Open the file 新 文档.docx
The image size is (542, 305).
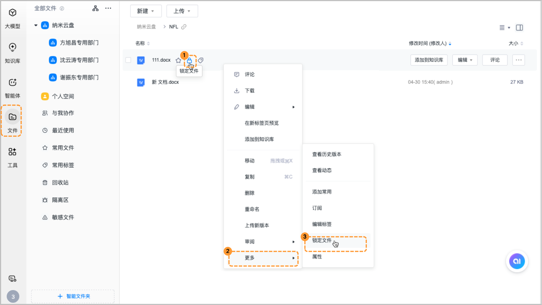pyautogui.click(x=165, y=82)
